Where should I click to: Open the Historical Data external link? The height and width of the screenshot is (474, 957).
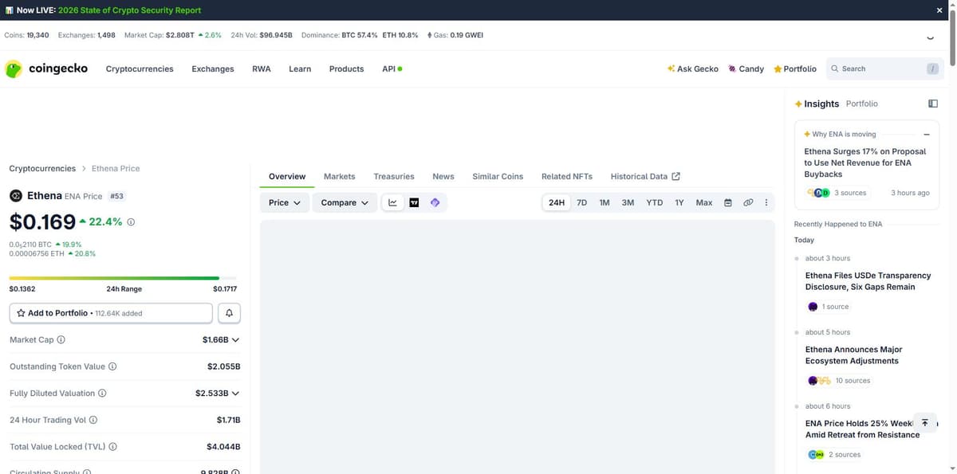coord(645,177)
